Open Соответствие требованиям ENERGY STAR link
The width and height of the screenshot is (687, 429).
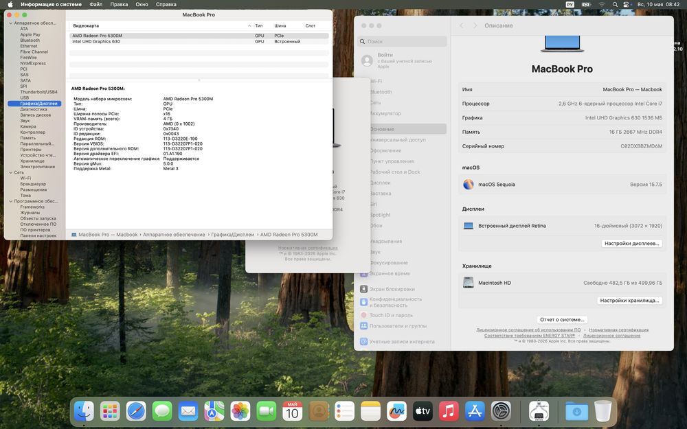(x=529, y=336)
